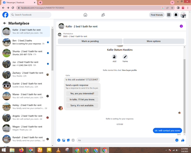
Task: Send quick reply Yes, are you interested?
Action: [x=82, y=93]
